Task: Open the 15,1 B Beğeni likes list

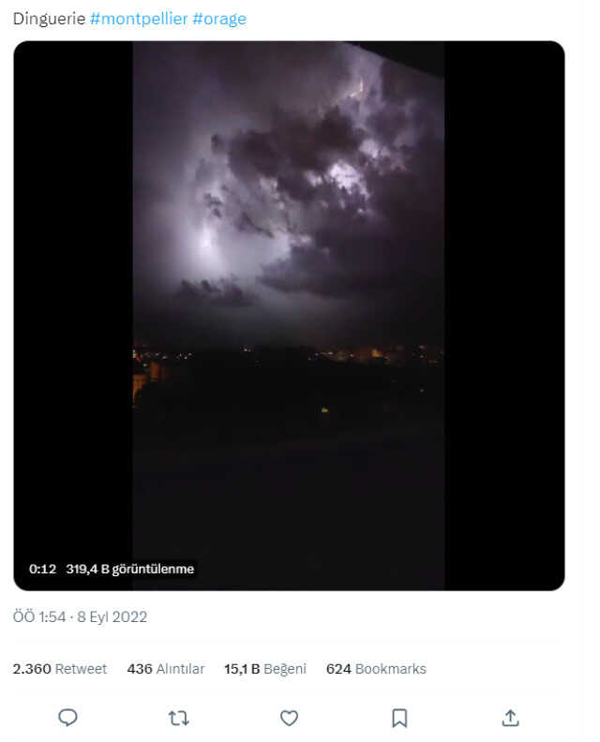Action: click(265, 669)
